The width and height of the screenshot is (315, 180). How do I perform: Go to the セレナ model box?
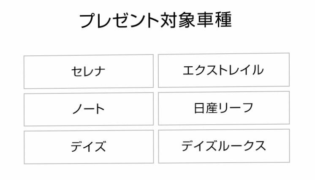click(x=89, y=71)
